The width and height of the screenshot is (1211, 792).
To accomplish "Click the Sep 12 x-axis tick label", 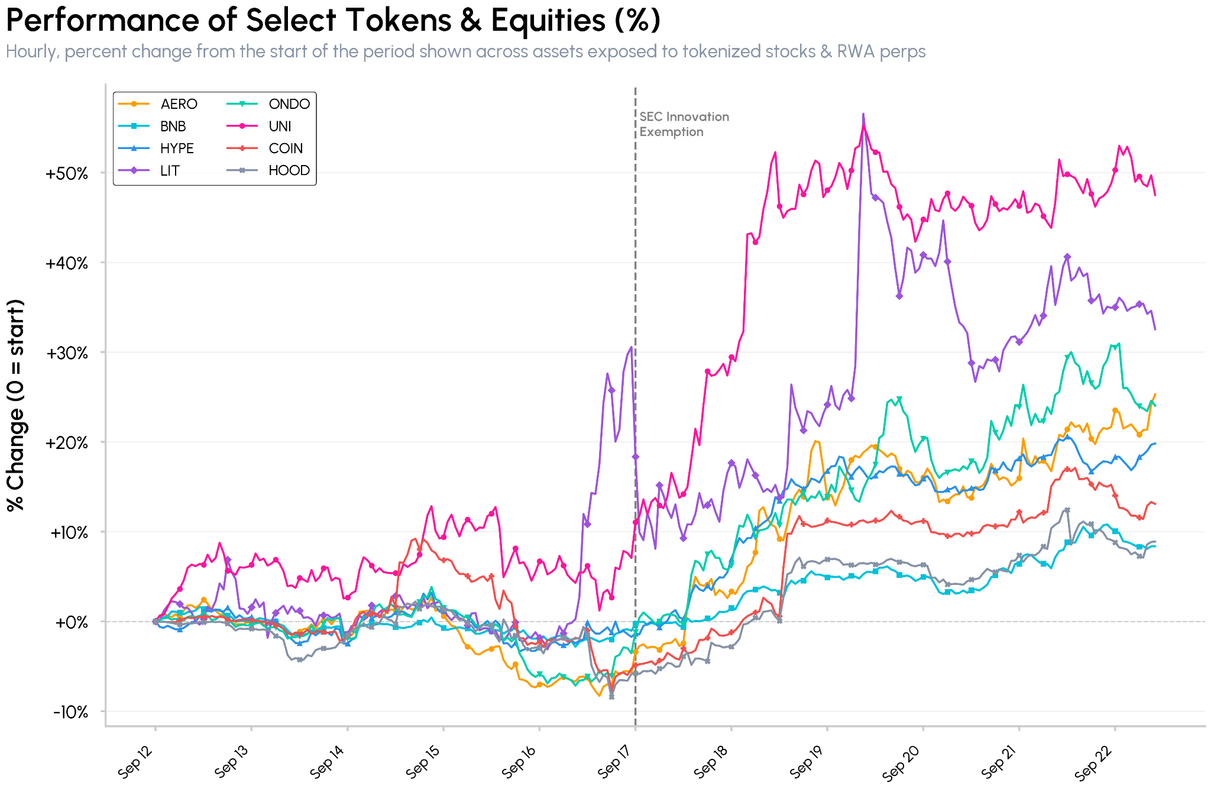I will (x=136, y=762).
